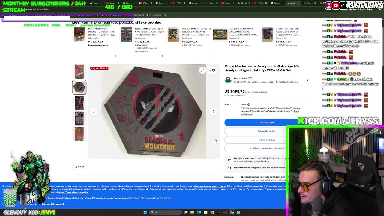
Task: Add item via Přidat na seznam sledování
Action: (267, 148)
